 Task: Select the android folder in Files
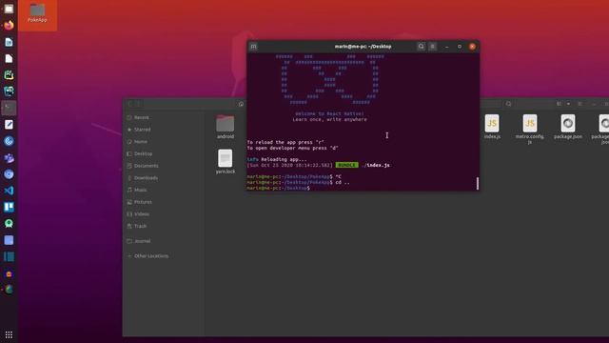[x=226, y=127]
